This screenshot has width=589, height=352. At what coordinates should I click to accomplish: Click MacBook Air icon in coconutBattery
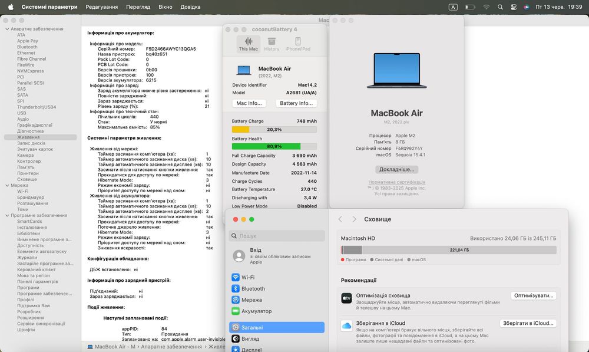pos(244,70)
